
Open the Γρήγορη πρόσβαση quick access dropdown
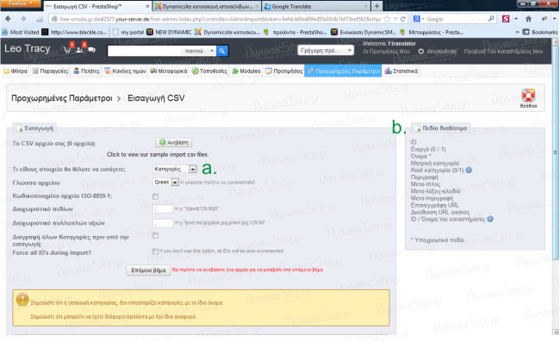[326, 50]
